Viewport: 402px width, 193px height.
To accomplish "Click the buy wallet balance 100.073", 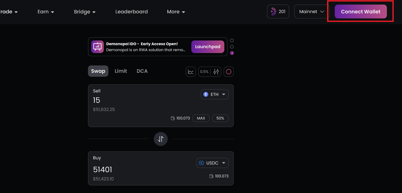I will (222, 176).
